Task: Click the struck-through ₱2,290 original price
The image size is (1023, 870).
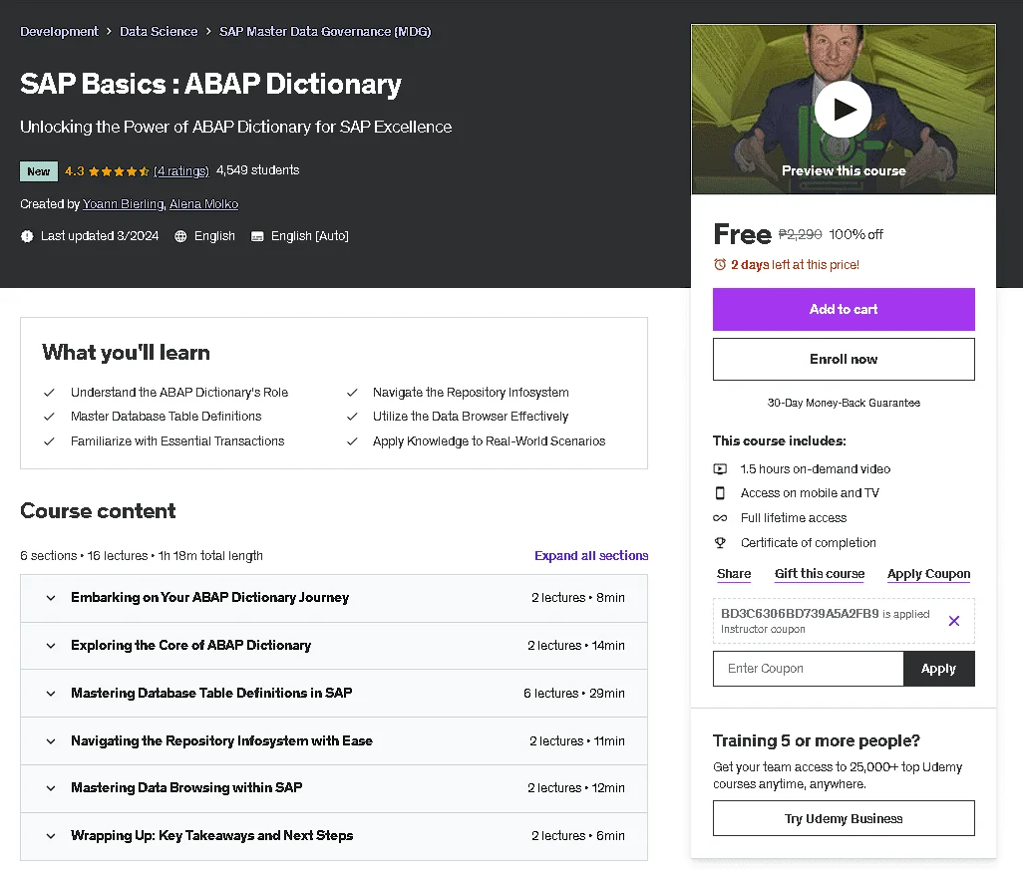Action: coord(800,234)
